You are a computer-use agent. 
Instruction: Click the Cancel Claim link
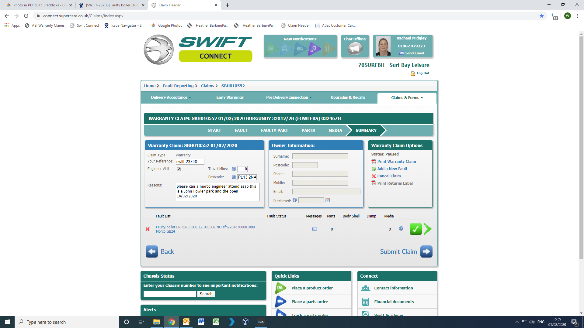[389, 176]
